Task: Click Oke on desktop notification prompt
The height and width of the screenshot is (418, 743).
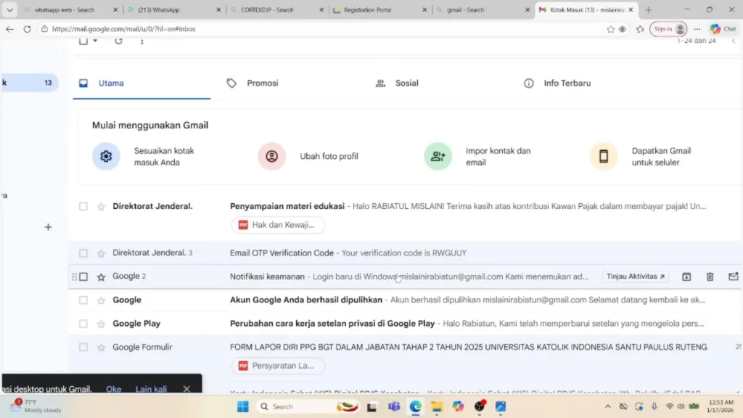Action: pos(114,389)
